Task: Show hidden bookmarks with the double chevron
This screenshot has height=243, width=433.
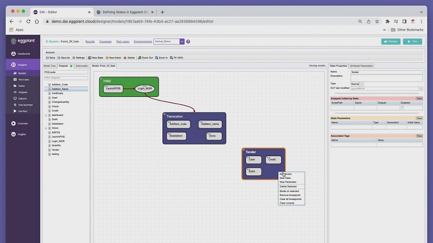Action: 384,30
